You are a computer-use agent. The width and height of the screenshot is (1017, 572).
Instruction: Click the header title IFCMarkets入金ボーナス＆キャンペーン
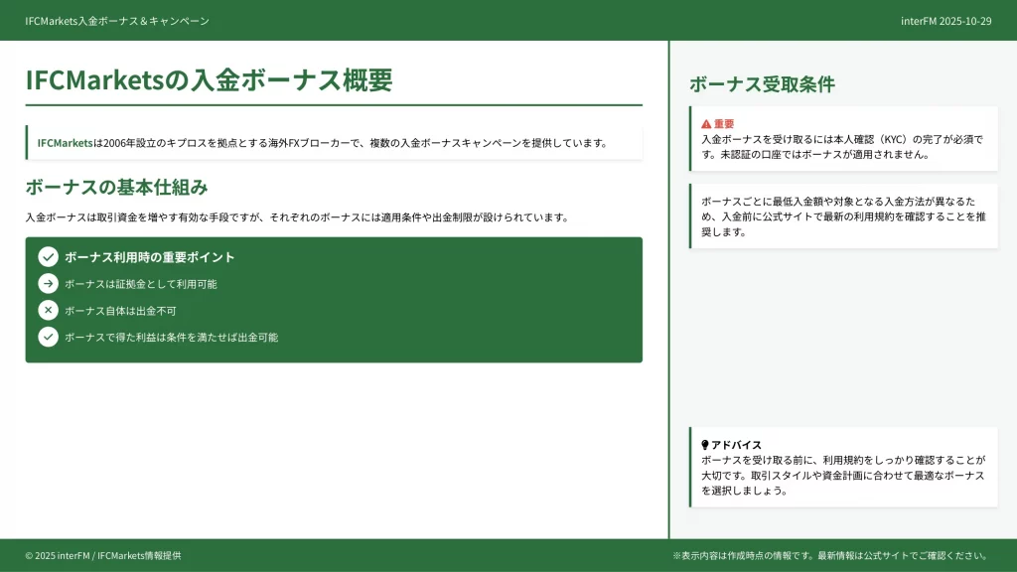click(117, 21)
